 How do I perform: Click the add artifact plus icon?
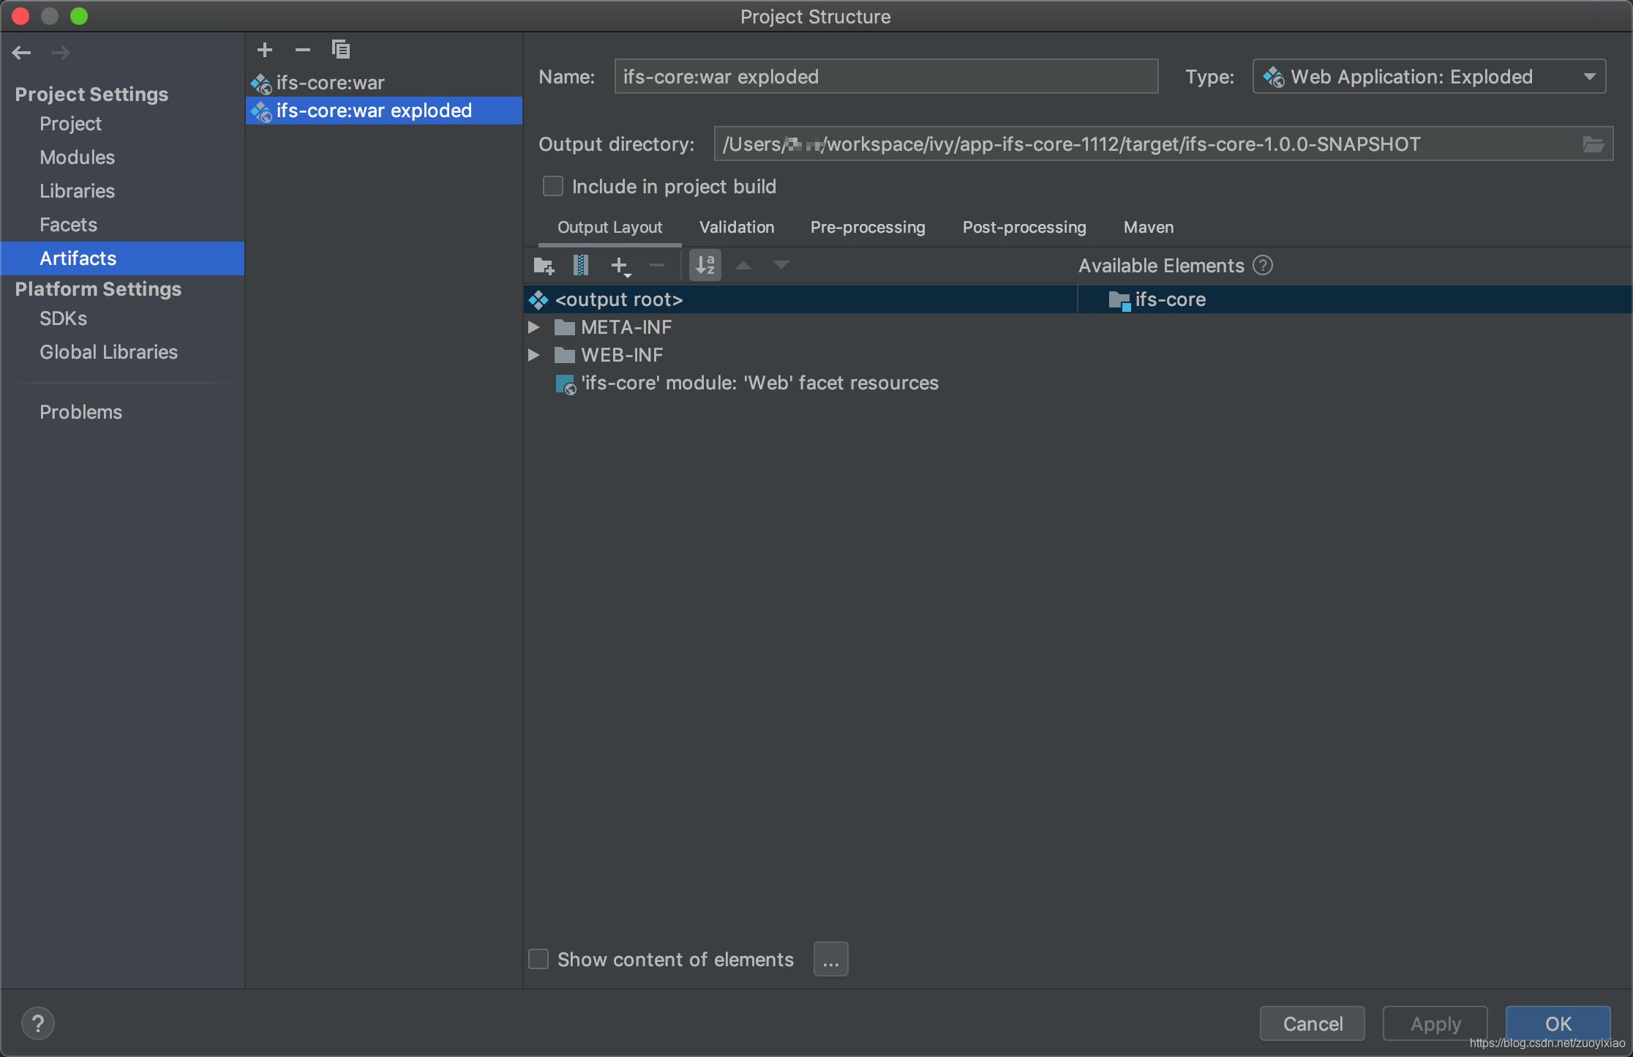pos(265,50)
